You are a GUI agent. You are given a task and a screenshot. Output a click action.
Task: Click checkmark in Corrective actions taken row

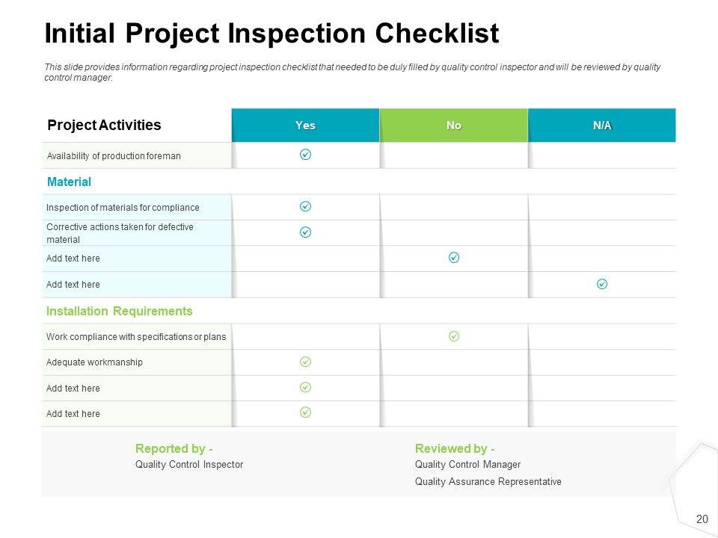(305, 232)
